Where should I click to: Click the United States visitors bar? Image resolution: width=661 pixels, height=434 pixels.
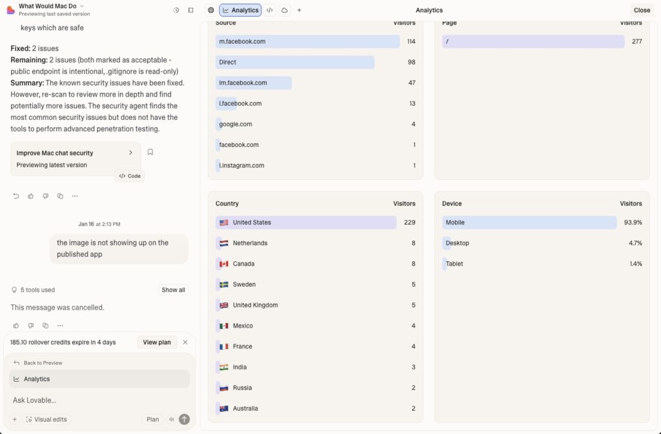(x=306, y=222)
